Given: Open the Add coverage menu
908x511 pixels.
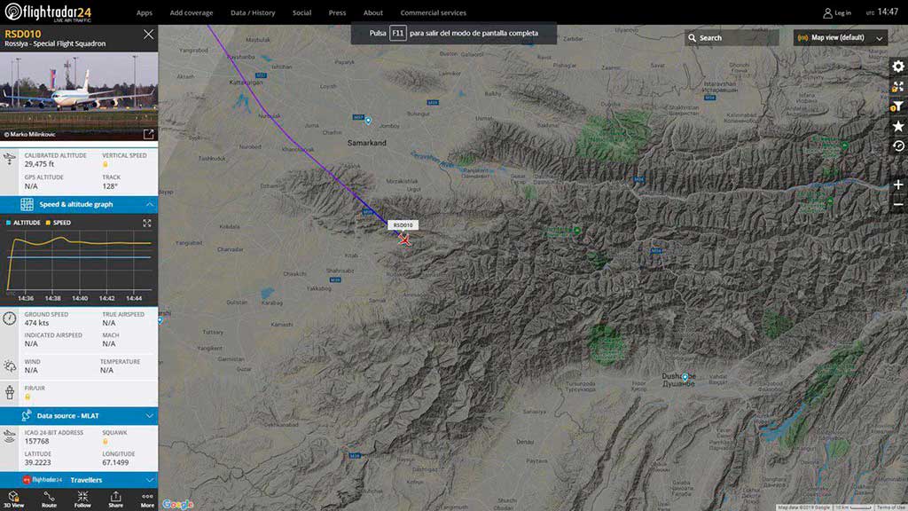Looking at the screenshot, I should pyautogui.click(x=192, y=12).
